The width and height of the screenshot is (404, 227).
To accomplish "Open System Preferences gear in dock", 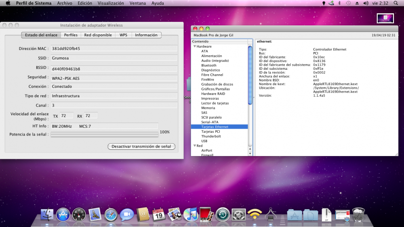I will pos(239,215).
